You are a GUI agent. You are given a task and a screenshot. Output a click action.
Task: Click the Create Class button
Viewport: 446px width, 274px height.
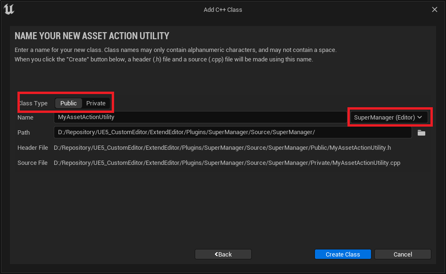tap(343, 254)
